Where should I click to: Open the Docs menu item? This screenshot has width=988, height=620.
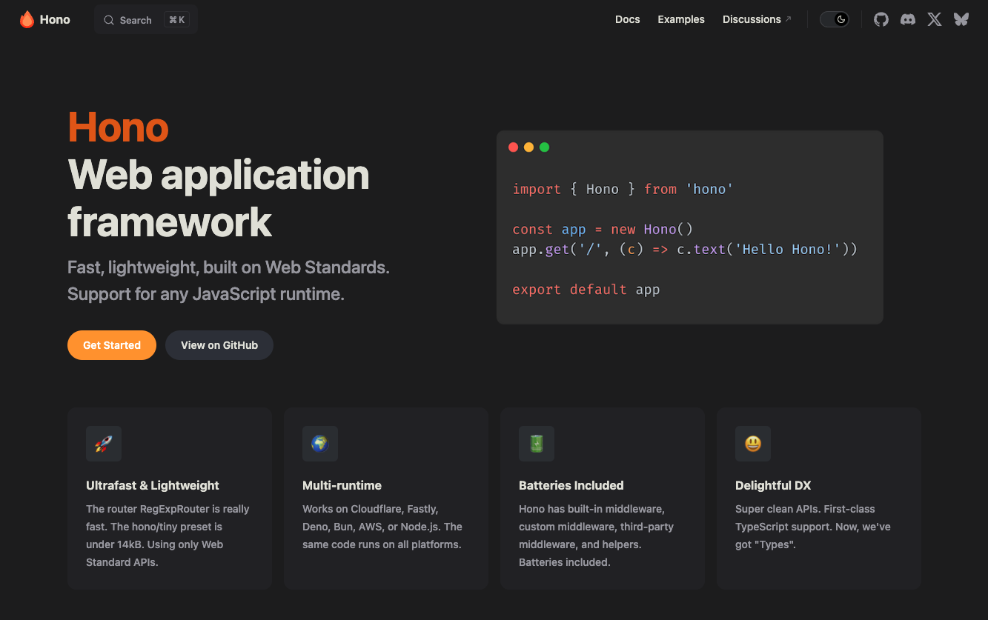click(x=627, y=19)
